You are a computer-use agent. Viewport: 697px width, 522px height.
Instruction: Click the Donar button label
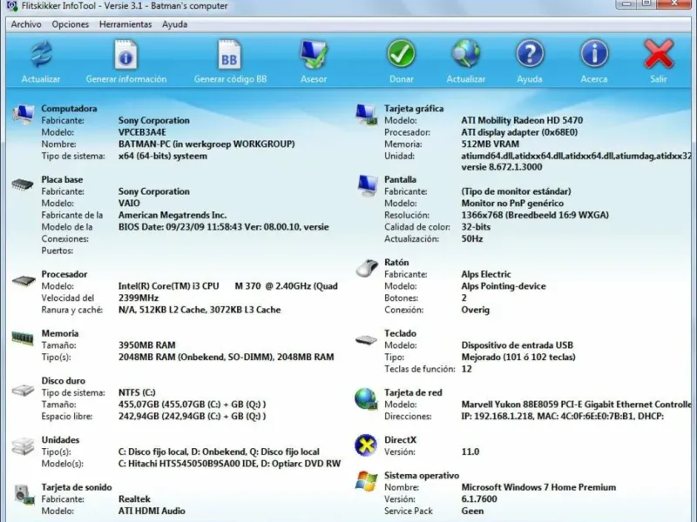pyautogui.click(x=402, y=79)
